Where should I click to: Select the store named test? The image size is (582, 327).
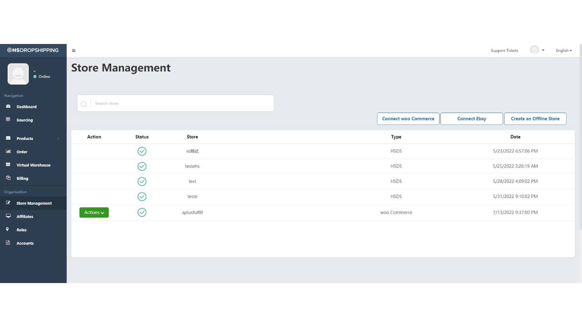click(x=192, y=181)
